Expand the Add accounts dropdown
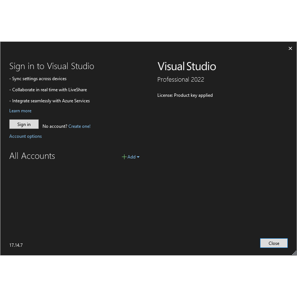The width and height of the screenshot is (297, 297). [133, 157]
